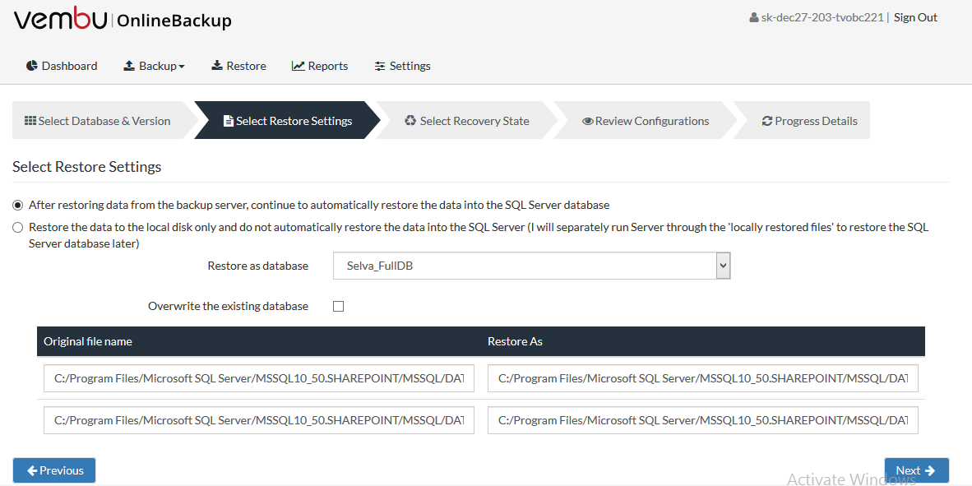Click the Vembu OnlineBackup logo
This screenshot has height=486, width=972.
click(x=123, y=20)
